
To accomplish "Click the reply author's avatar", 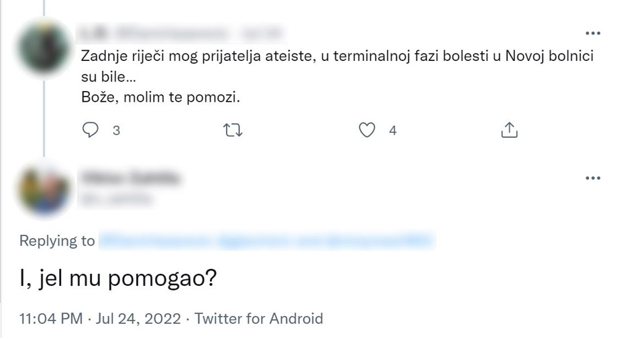I will click(44, 189).
